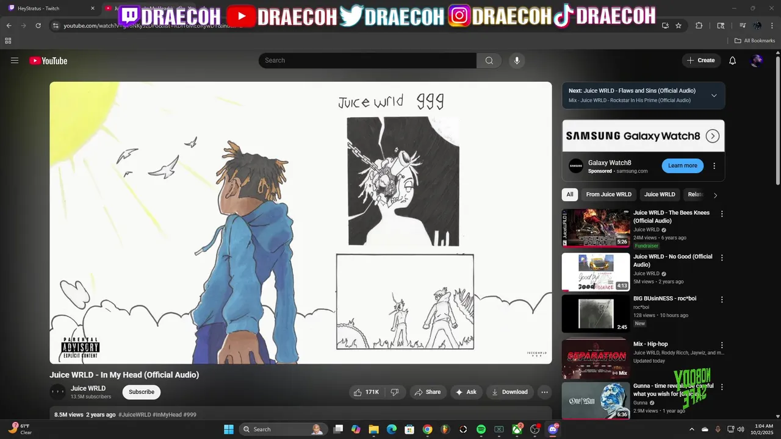Screen dimensions: 781x439
Task: Open options for The Bees Knees video
Action: coord(722,214)
